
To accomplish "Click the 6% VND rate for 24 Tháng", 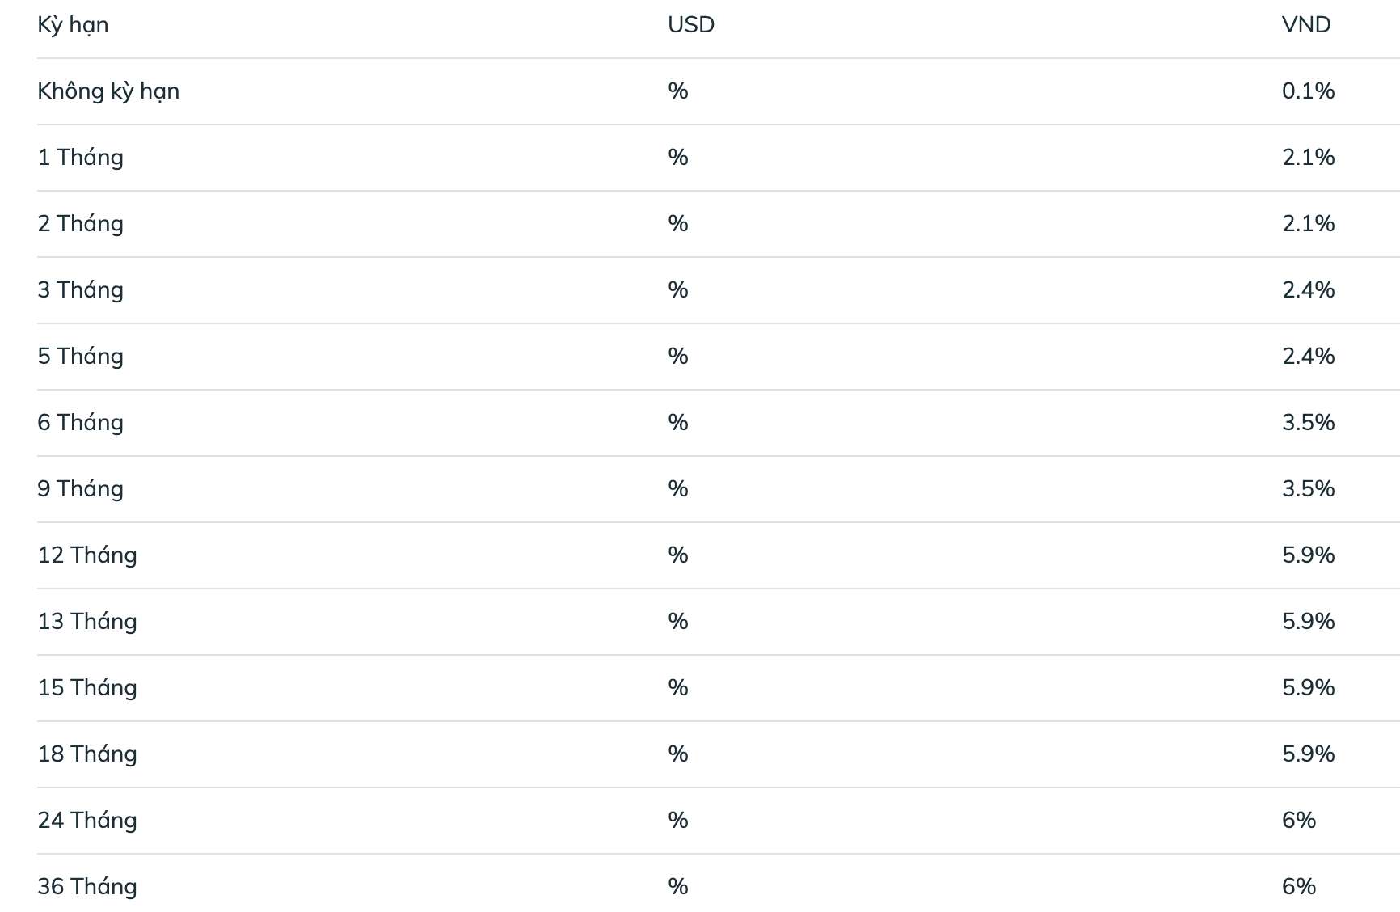I will [1299, 821].
